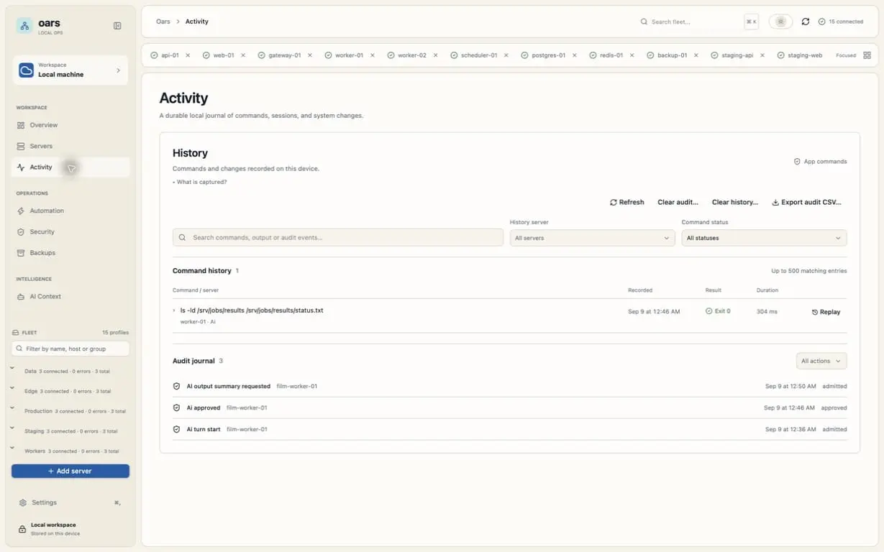Open AI Context in the sidebar

pyautogui.click(x=70, y=296)
